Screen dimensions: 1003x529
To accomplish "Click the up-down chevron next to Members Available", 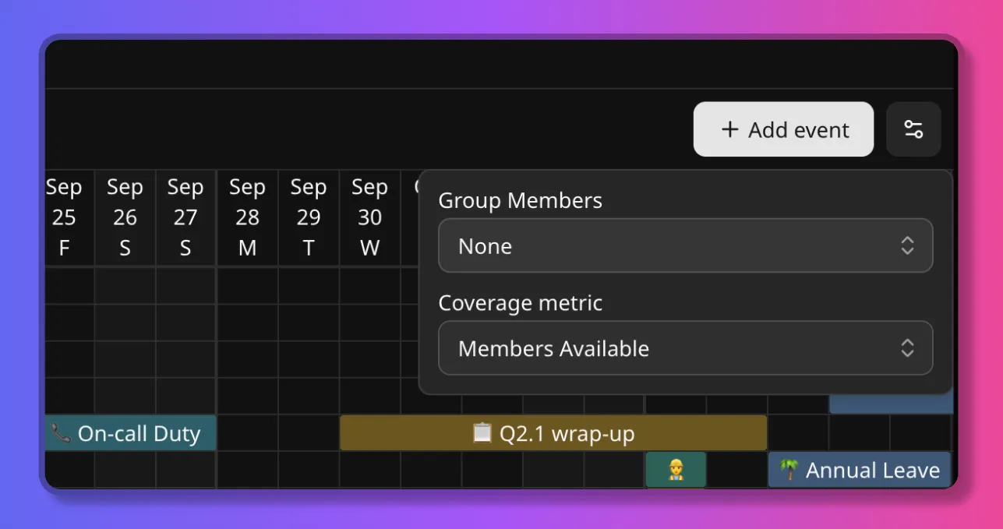I will point(907,348).
